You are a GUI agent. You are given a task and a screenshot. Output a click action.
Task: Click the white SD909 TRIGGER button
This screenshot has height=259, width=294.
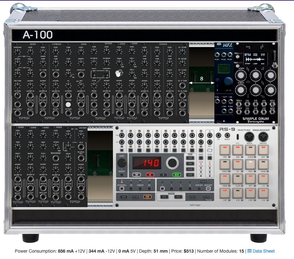(68, 104)
